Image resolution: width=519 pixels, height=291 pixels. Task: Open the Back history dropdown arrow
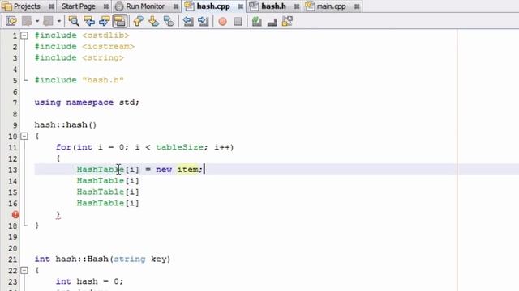[37, 22]
